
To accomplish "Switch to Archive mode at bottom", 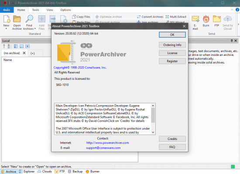I will [x=9, y=171].
